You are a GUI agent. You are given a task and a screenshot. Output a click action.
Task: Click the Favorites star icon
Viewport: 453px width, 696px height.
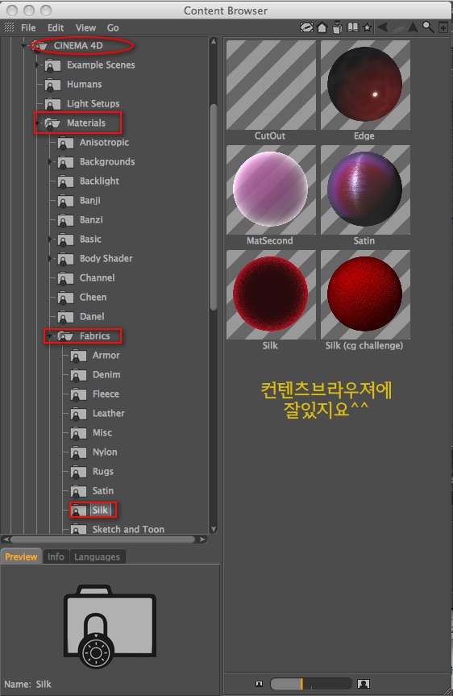367,27
